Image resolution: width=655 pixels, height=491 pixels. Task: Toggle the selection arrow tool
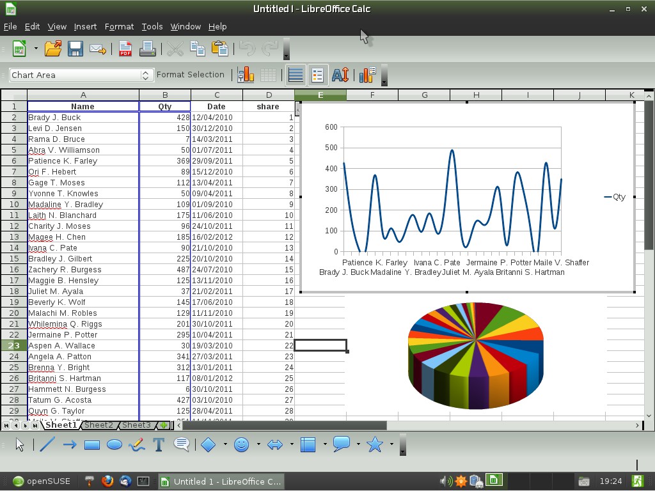(x=19, y=444)
